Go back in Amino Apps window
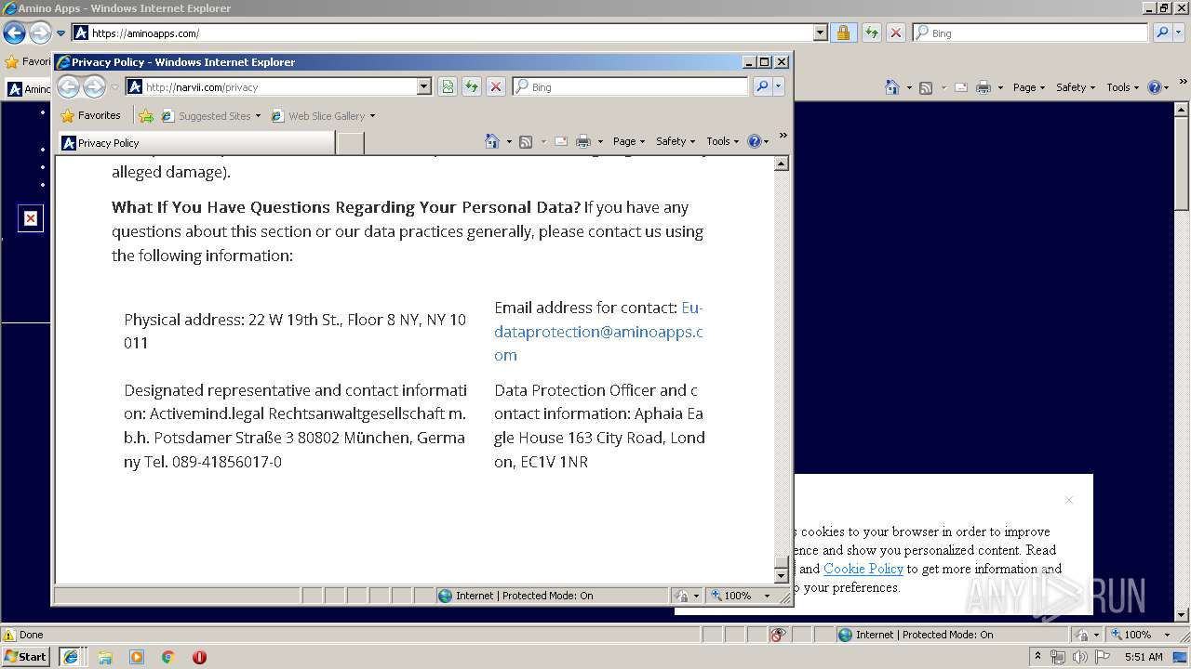Image resolution: width=1191 pixels, height=669 pixels. pos(14,33)
